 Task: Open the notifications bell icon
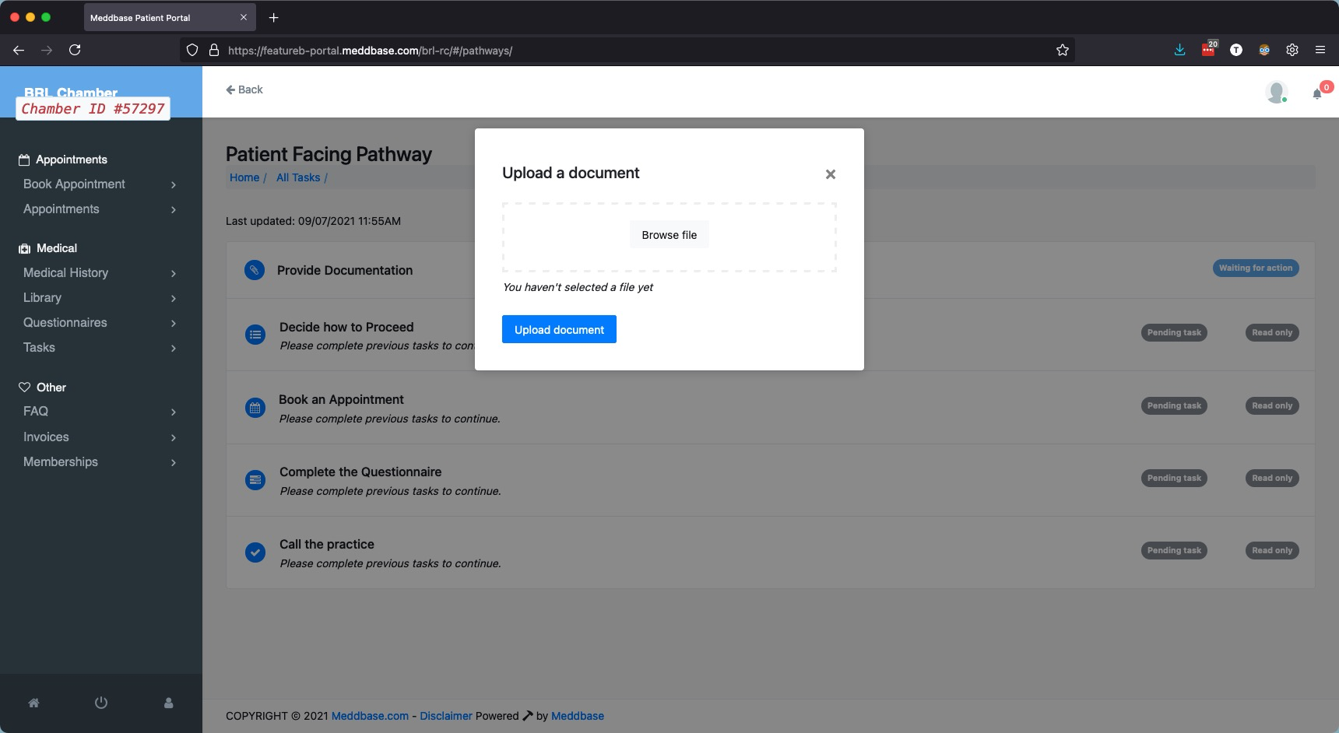click(1317, 93)
